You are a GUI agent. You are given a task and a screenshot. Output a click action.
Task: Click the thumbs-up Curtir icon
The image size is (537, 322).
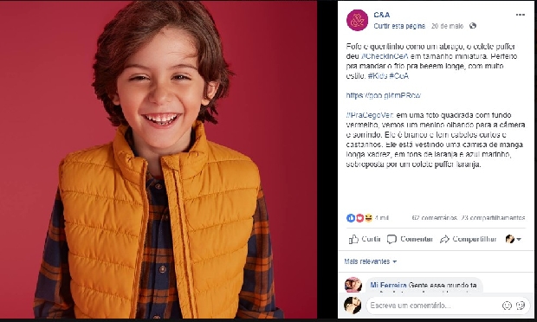pyautogui.click(x=353, y=239)
